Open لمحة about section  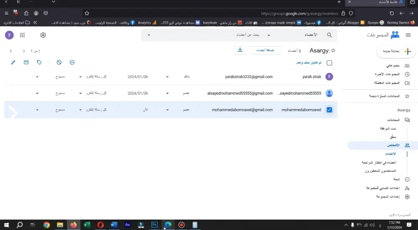pos(396,179)
